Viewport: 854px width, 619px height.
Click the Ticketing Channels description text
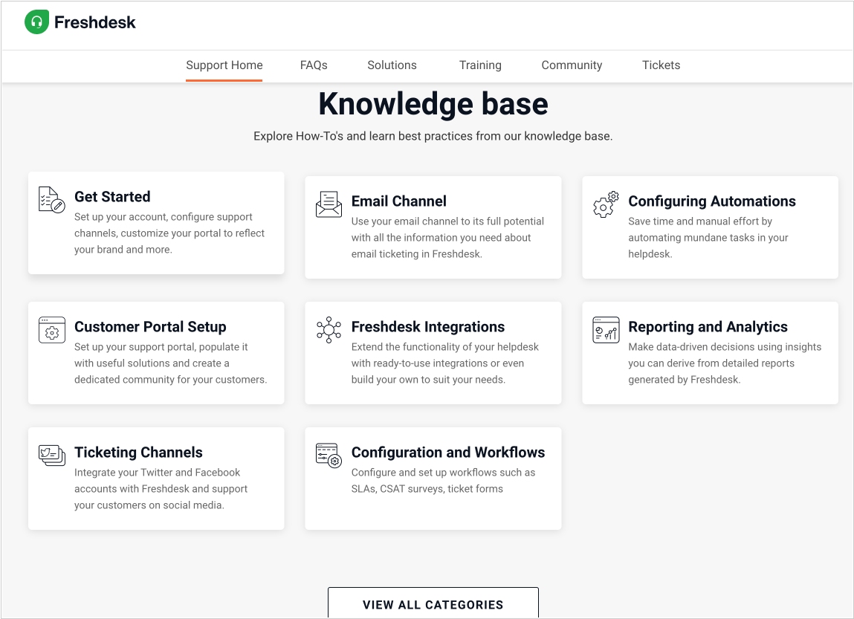click(161, 489)
